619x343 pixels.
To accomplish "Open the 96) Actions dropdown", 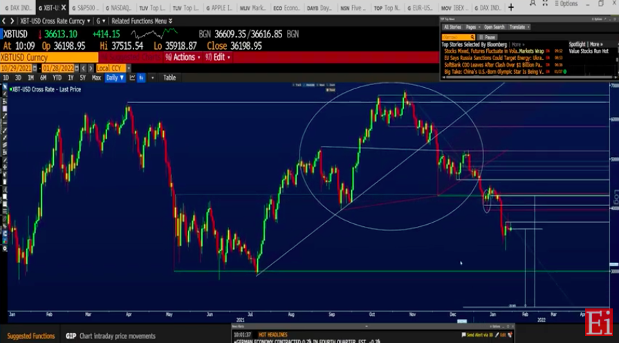I will tap(183, 57).
